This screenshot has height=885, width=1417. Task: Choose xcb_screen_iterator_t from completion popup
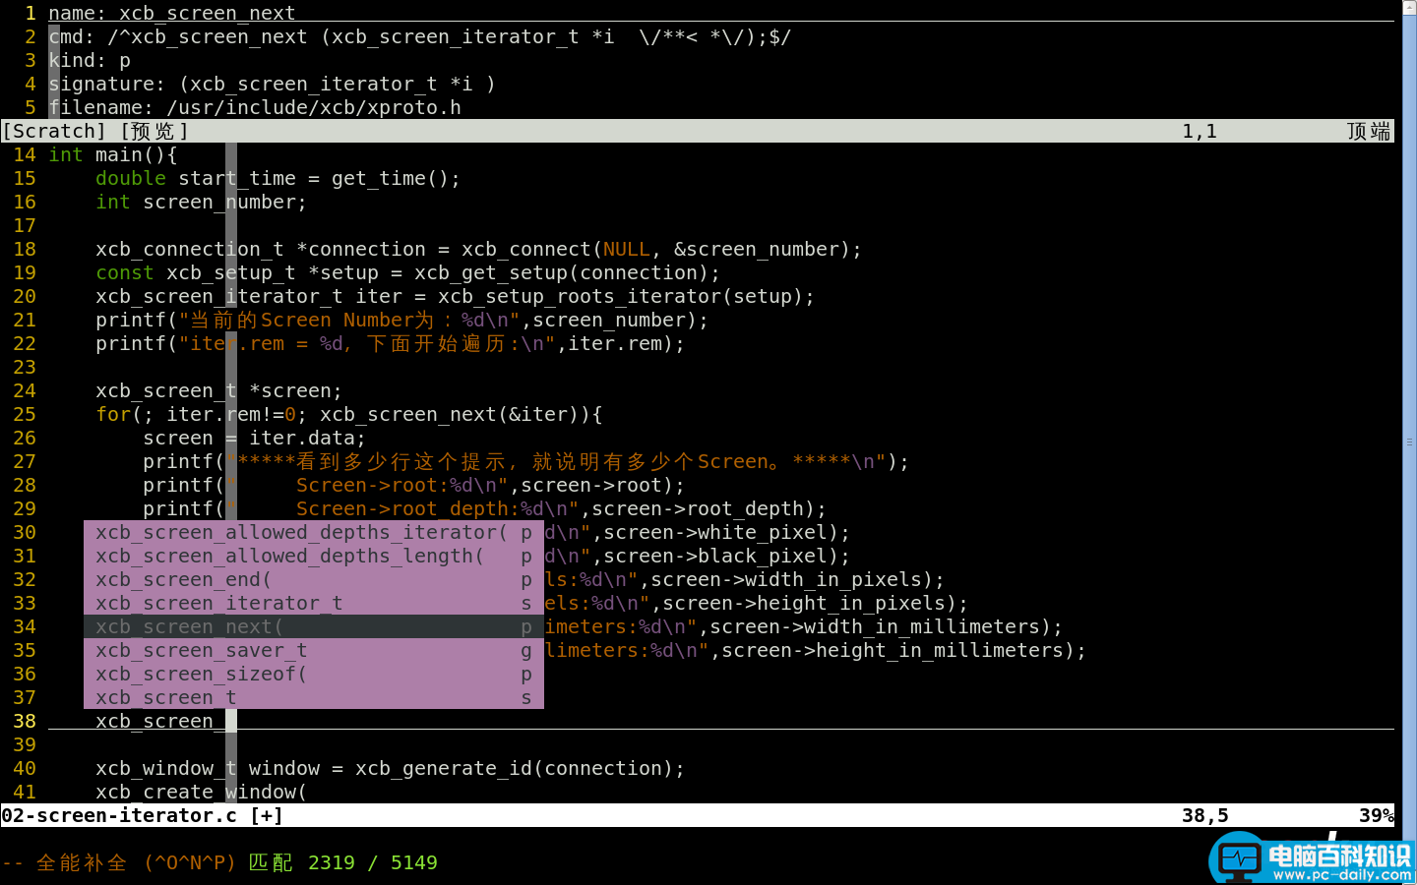click(314, 603)
